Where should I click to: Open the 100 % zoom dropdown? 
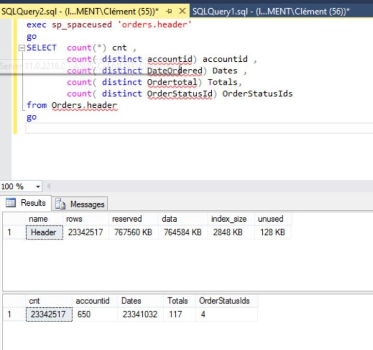click(38, 187)
